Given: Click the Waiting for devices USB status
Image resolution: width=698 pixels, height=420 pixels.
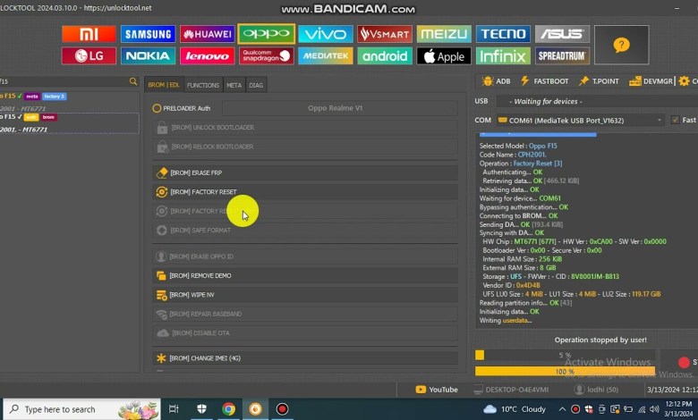Looking at the screenshot, I should coord(597,101).
